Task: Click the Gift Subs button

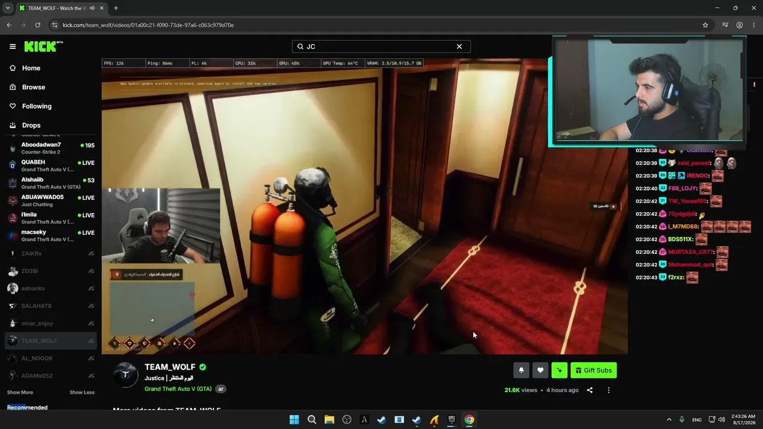Action: (x=594, y=370)
